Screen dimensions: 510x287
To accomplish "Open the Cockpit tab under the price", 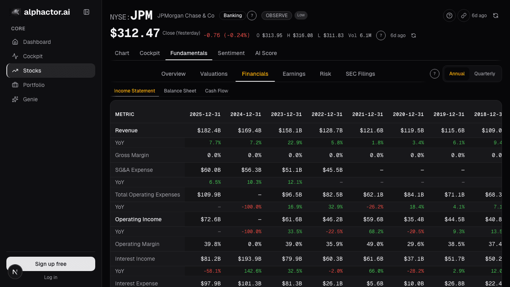I will (x=150, y=53).
